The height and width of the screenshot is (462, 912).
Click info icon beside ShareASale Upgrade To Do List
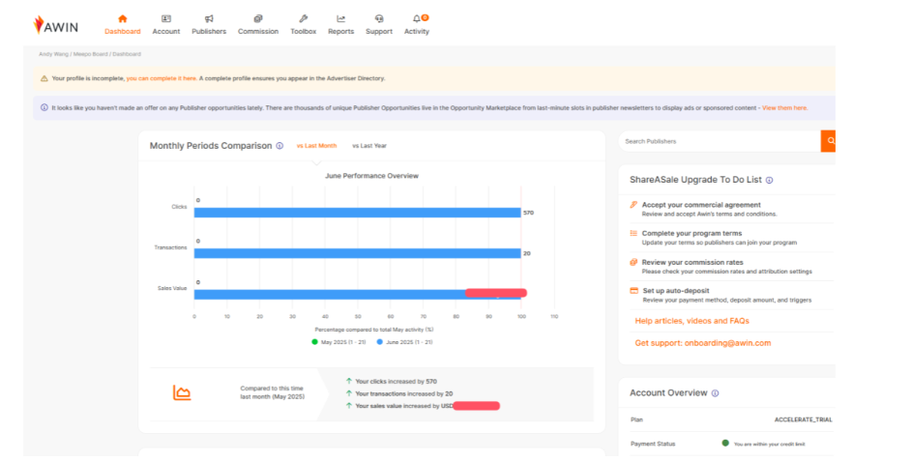[x=770, y=180]
